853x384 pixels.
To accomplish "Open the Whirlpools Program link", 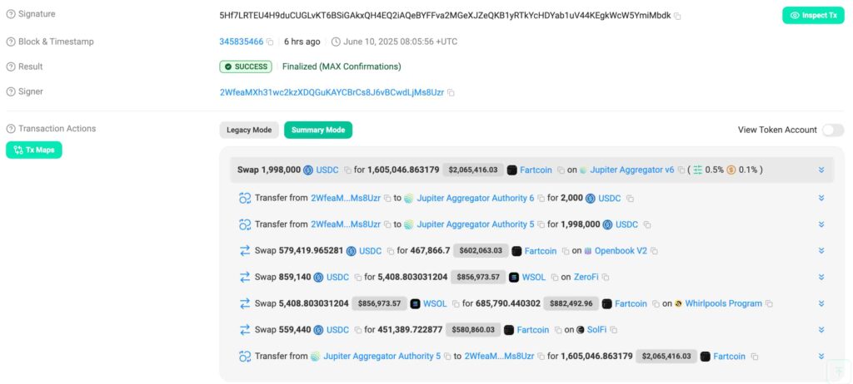I will [x=724, y=303].
